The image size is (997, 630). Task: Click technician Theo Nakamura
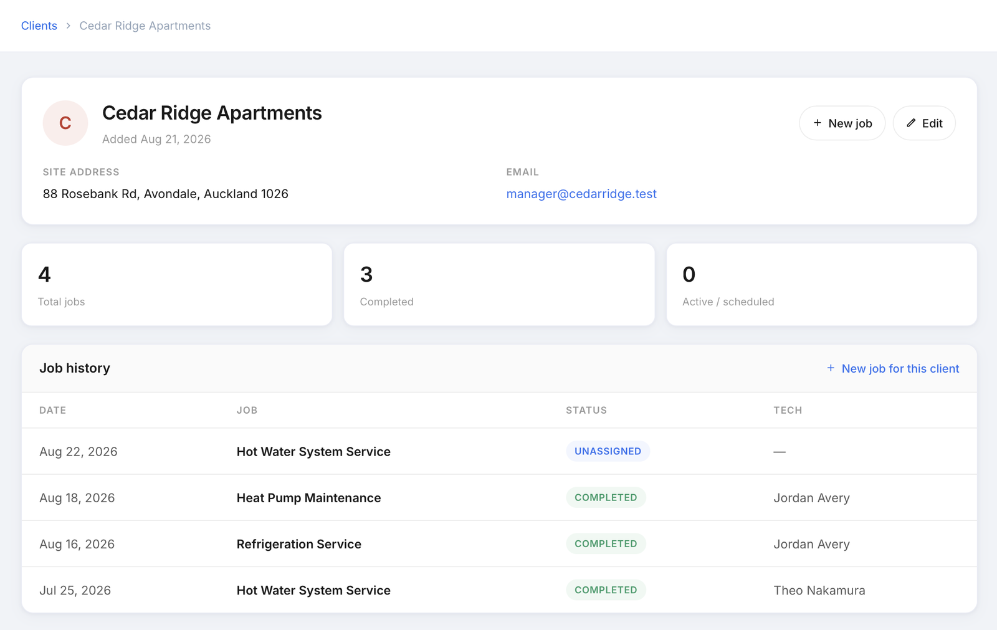pyautogui.click(x=819, y=590)
